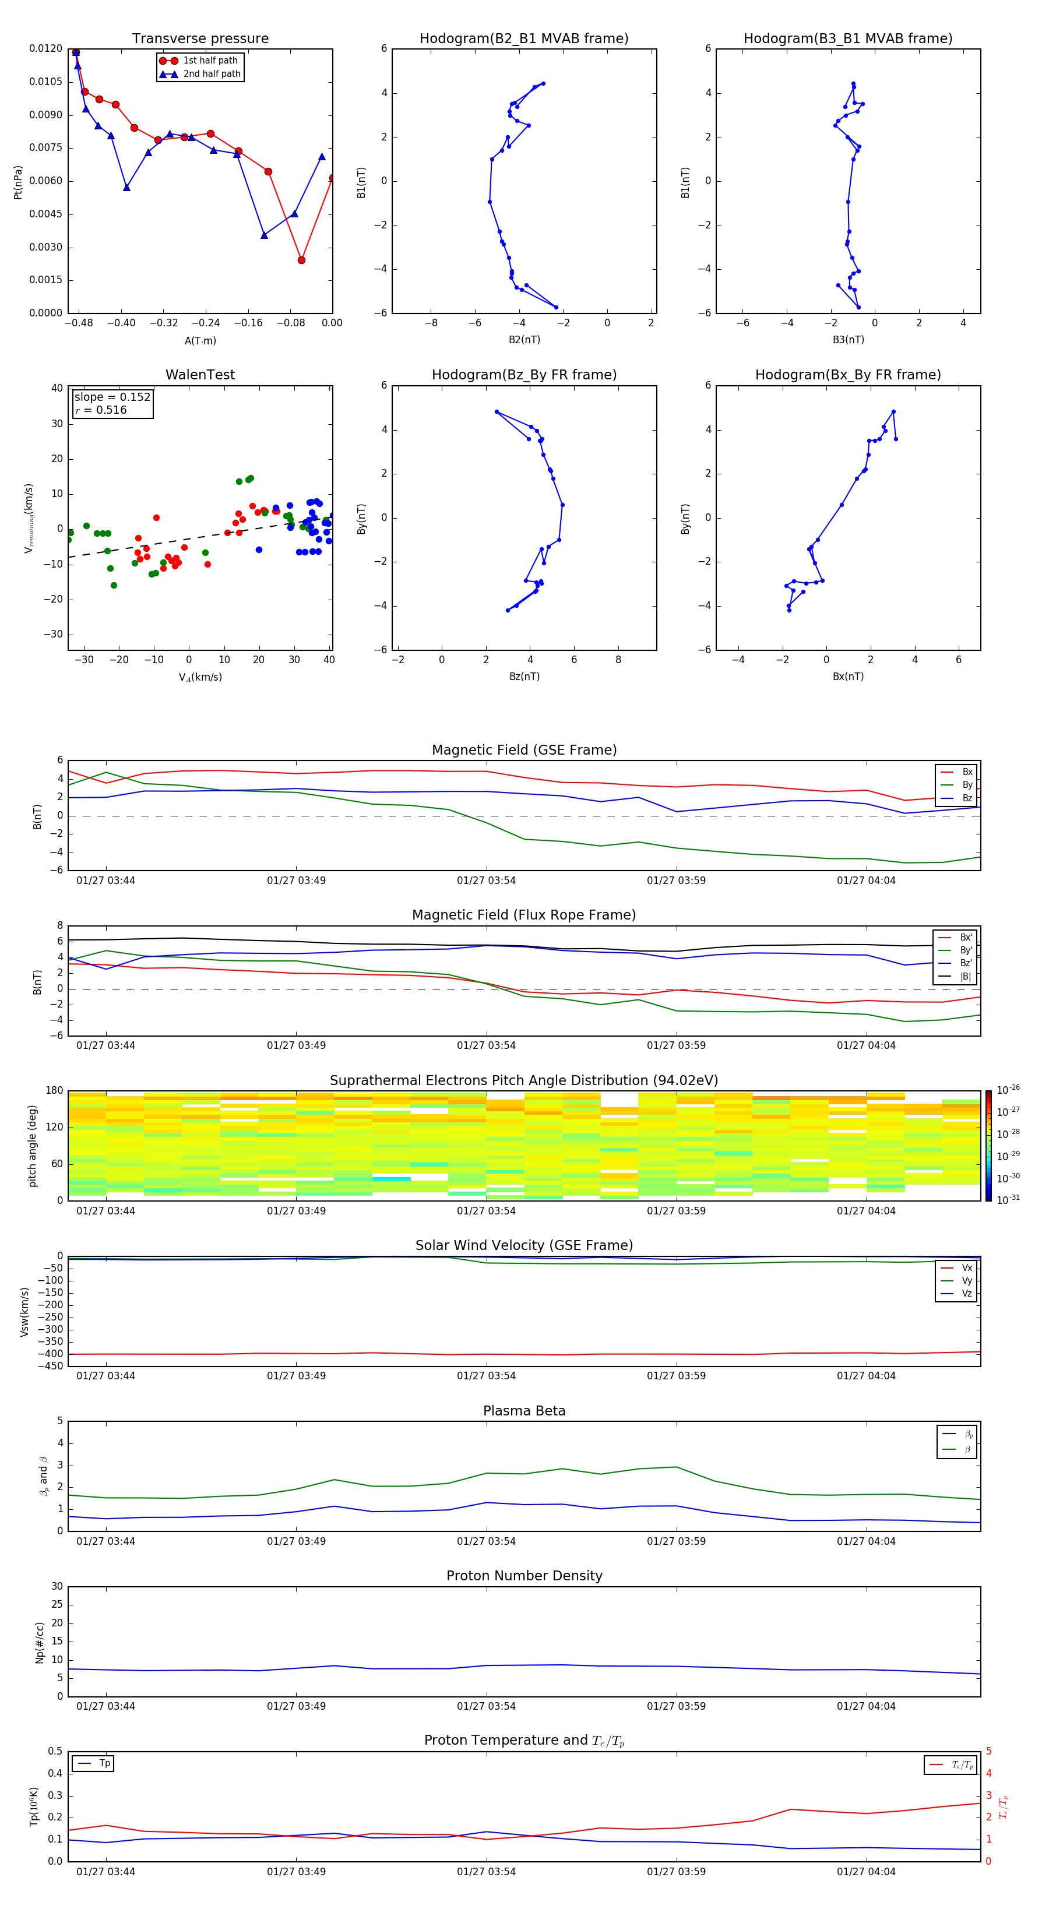Click the 'Tp' legend entry

coord(94,1763)
